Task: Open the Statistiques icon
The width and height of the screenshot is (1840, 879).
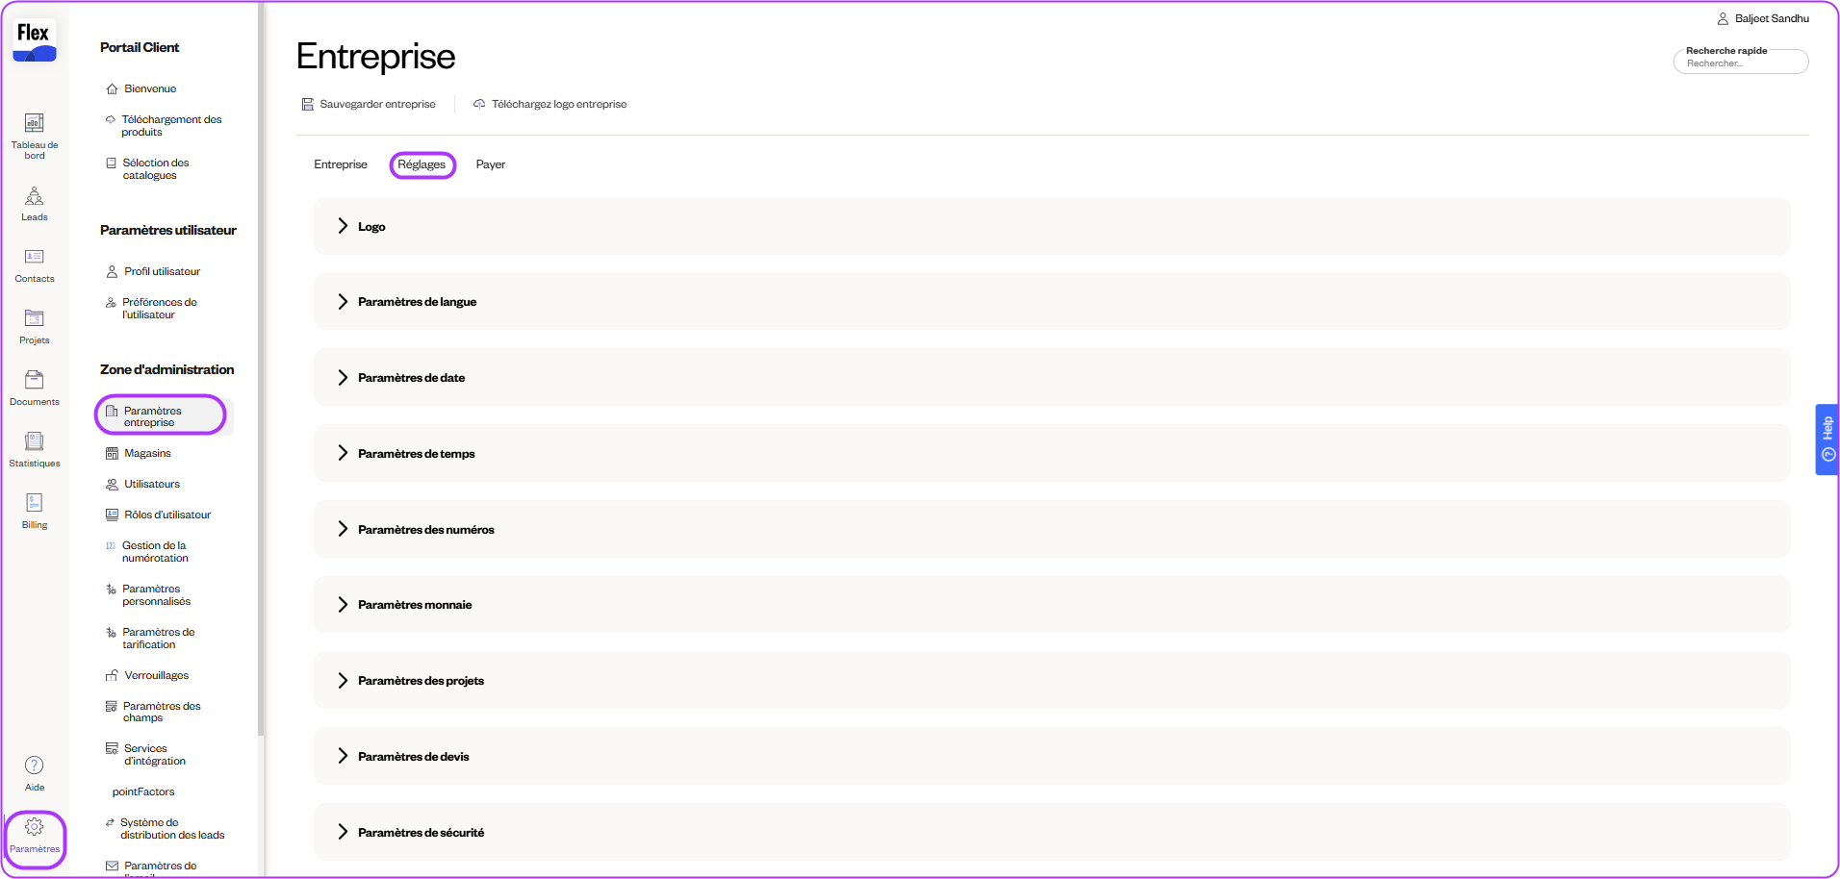Action: click(x=34, y=442)
